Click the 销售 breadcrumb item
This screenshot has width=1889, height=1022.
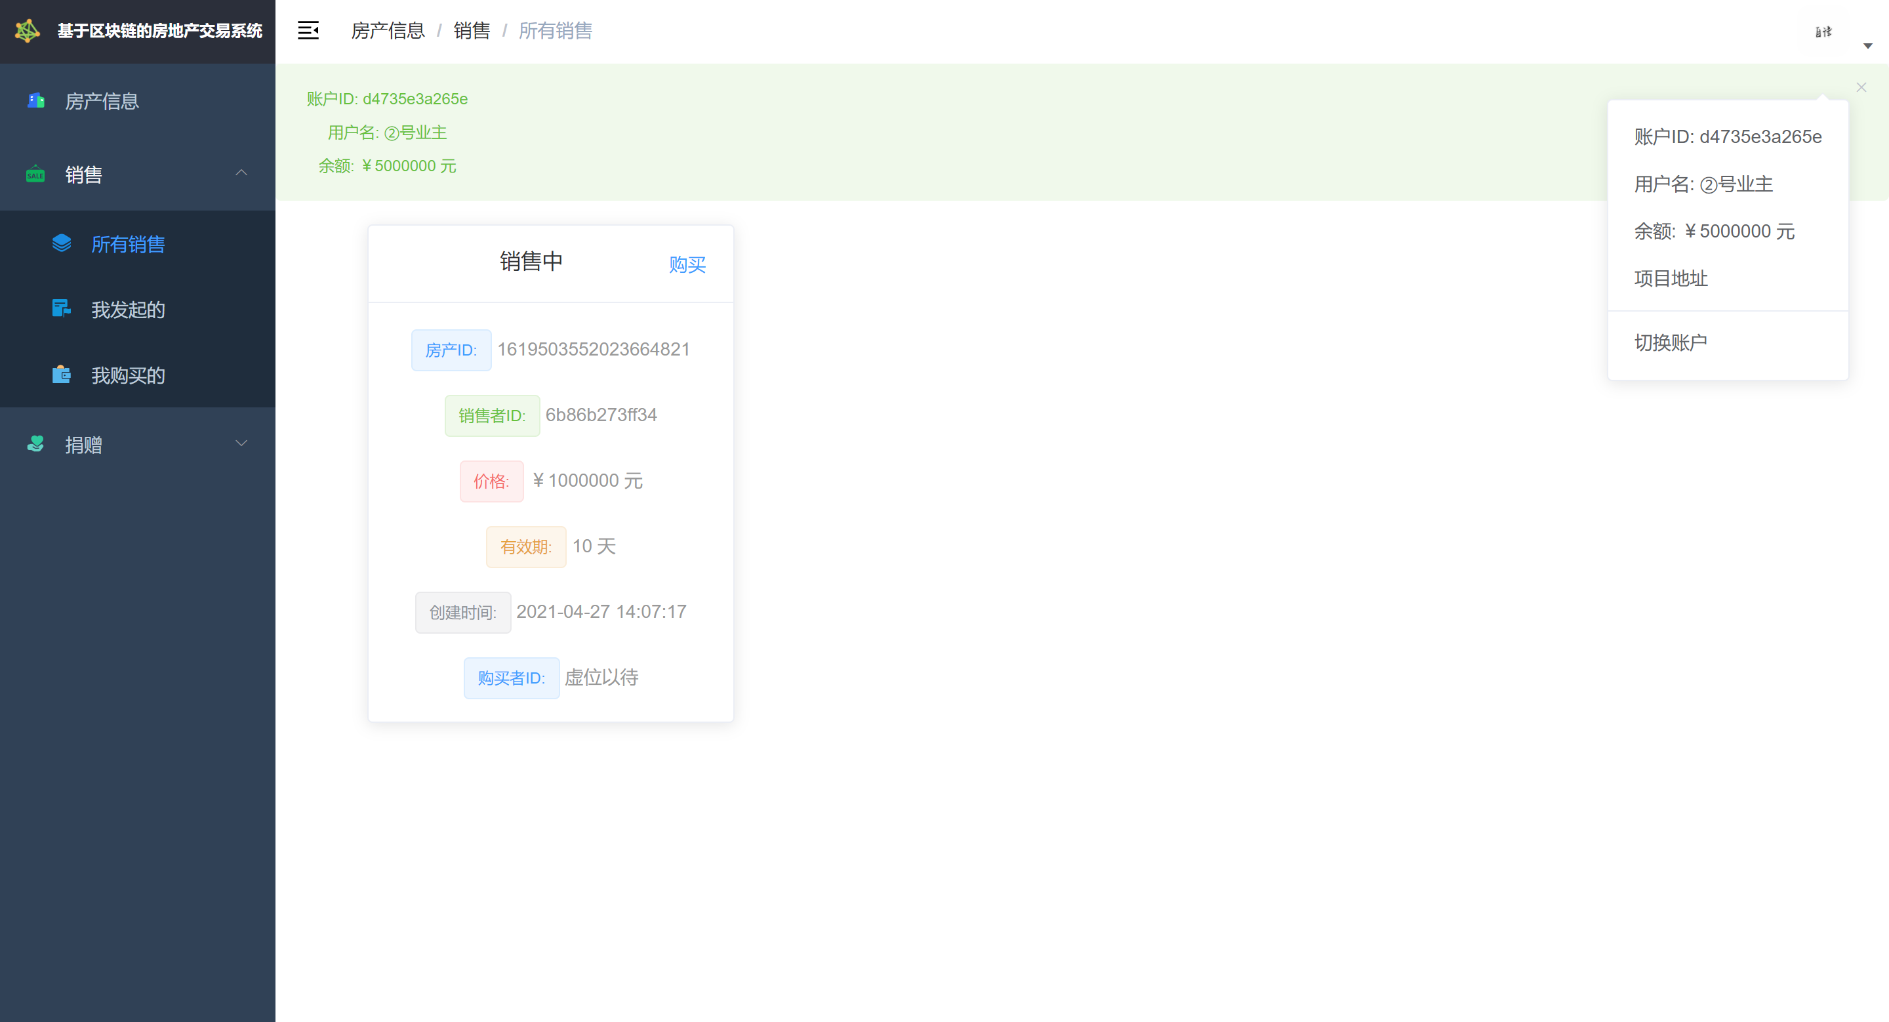[472, 31]
